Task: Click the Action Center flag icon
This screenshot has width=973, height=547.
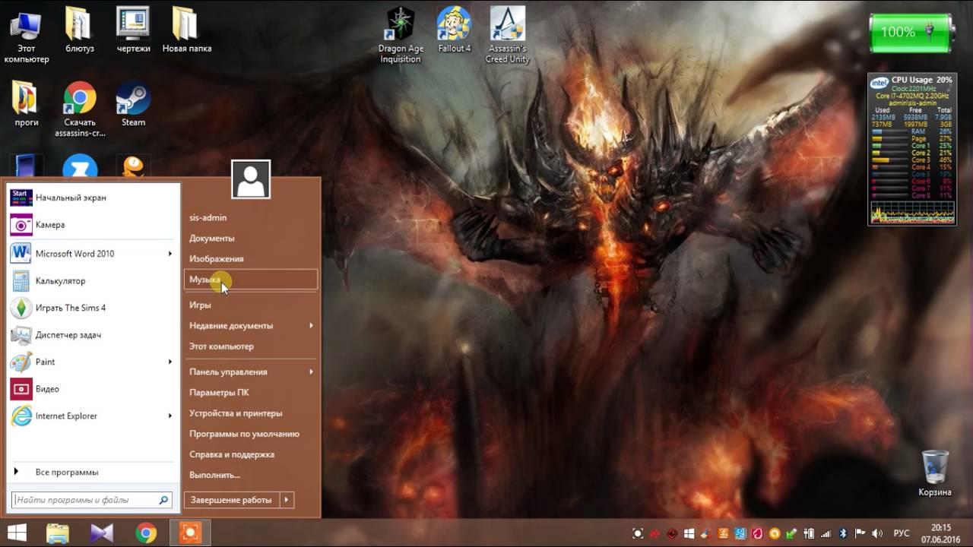Action: [860, 533]
